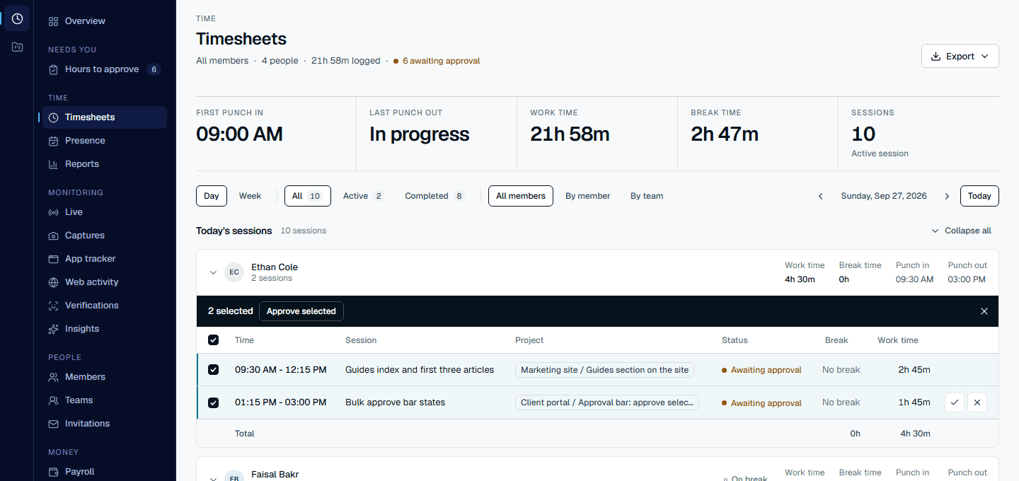Toggle the select-all checkbox in Time header

213,340
